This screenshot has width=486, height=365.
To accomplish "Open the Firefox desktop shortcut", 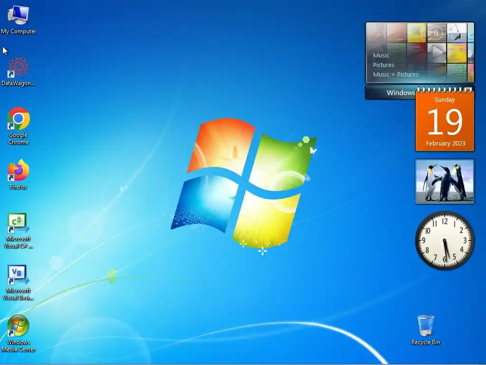I will [x=19, y=174].
